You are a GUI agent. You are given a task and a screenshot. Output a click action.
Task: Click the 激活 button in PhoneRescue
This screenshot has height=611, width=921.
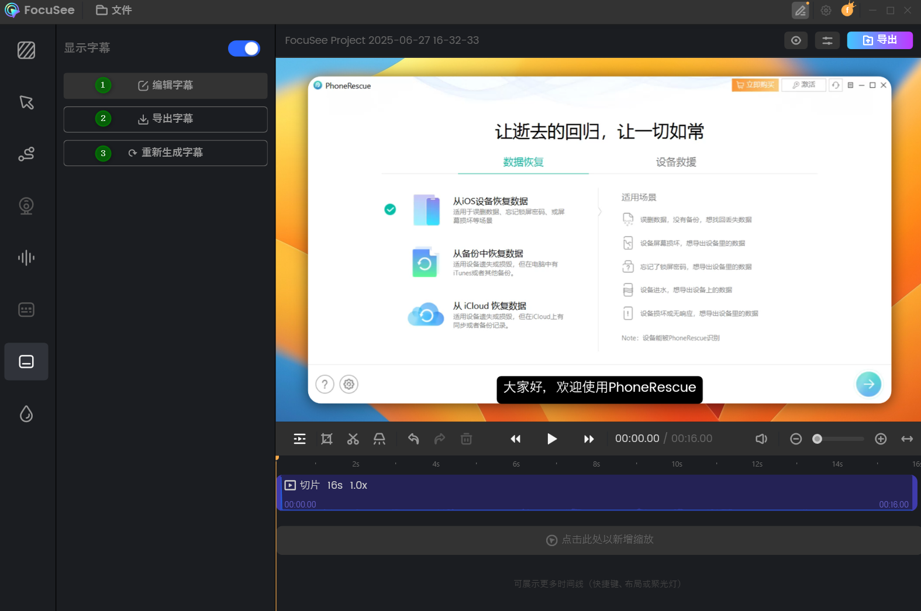[803, 85]
